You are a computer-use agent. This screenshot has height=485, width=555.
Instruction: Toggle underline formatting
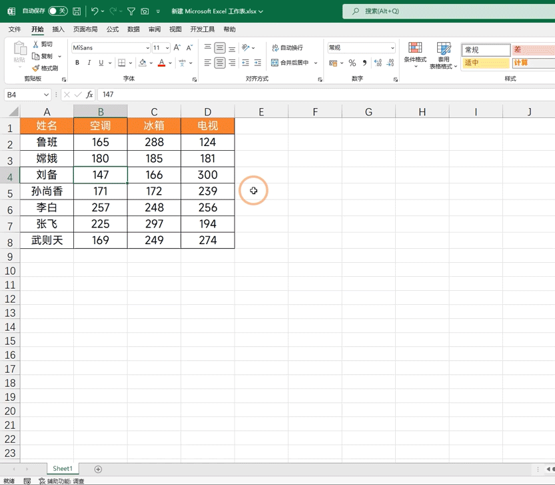101,63
